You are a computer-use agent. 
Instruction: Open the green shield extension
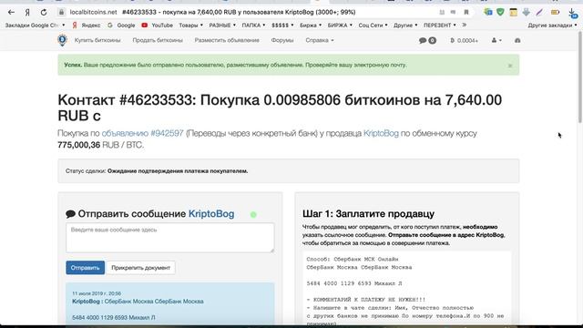500,12
